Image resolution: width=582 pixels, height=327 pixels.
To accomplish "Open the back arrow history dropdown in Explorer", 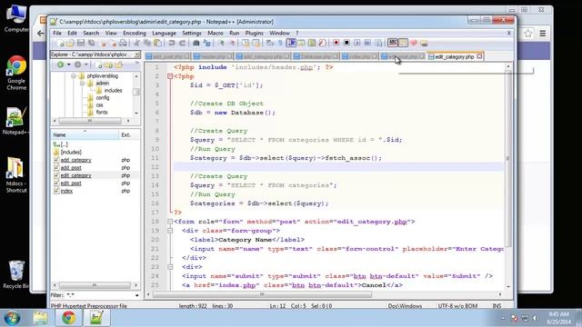I will point(69,64).
